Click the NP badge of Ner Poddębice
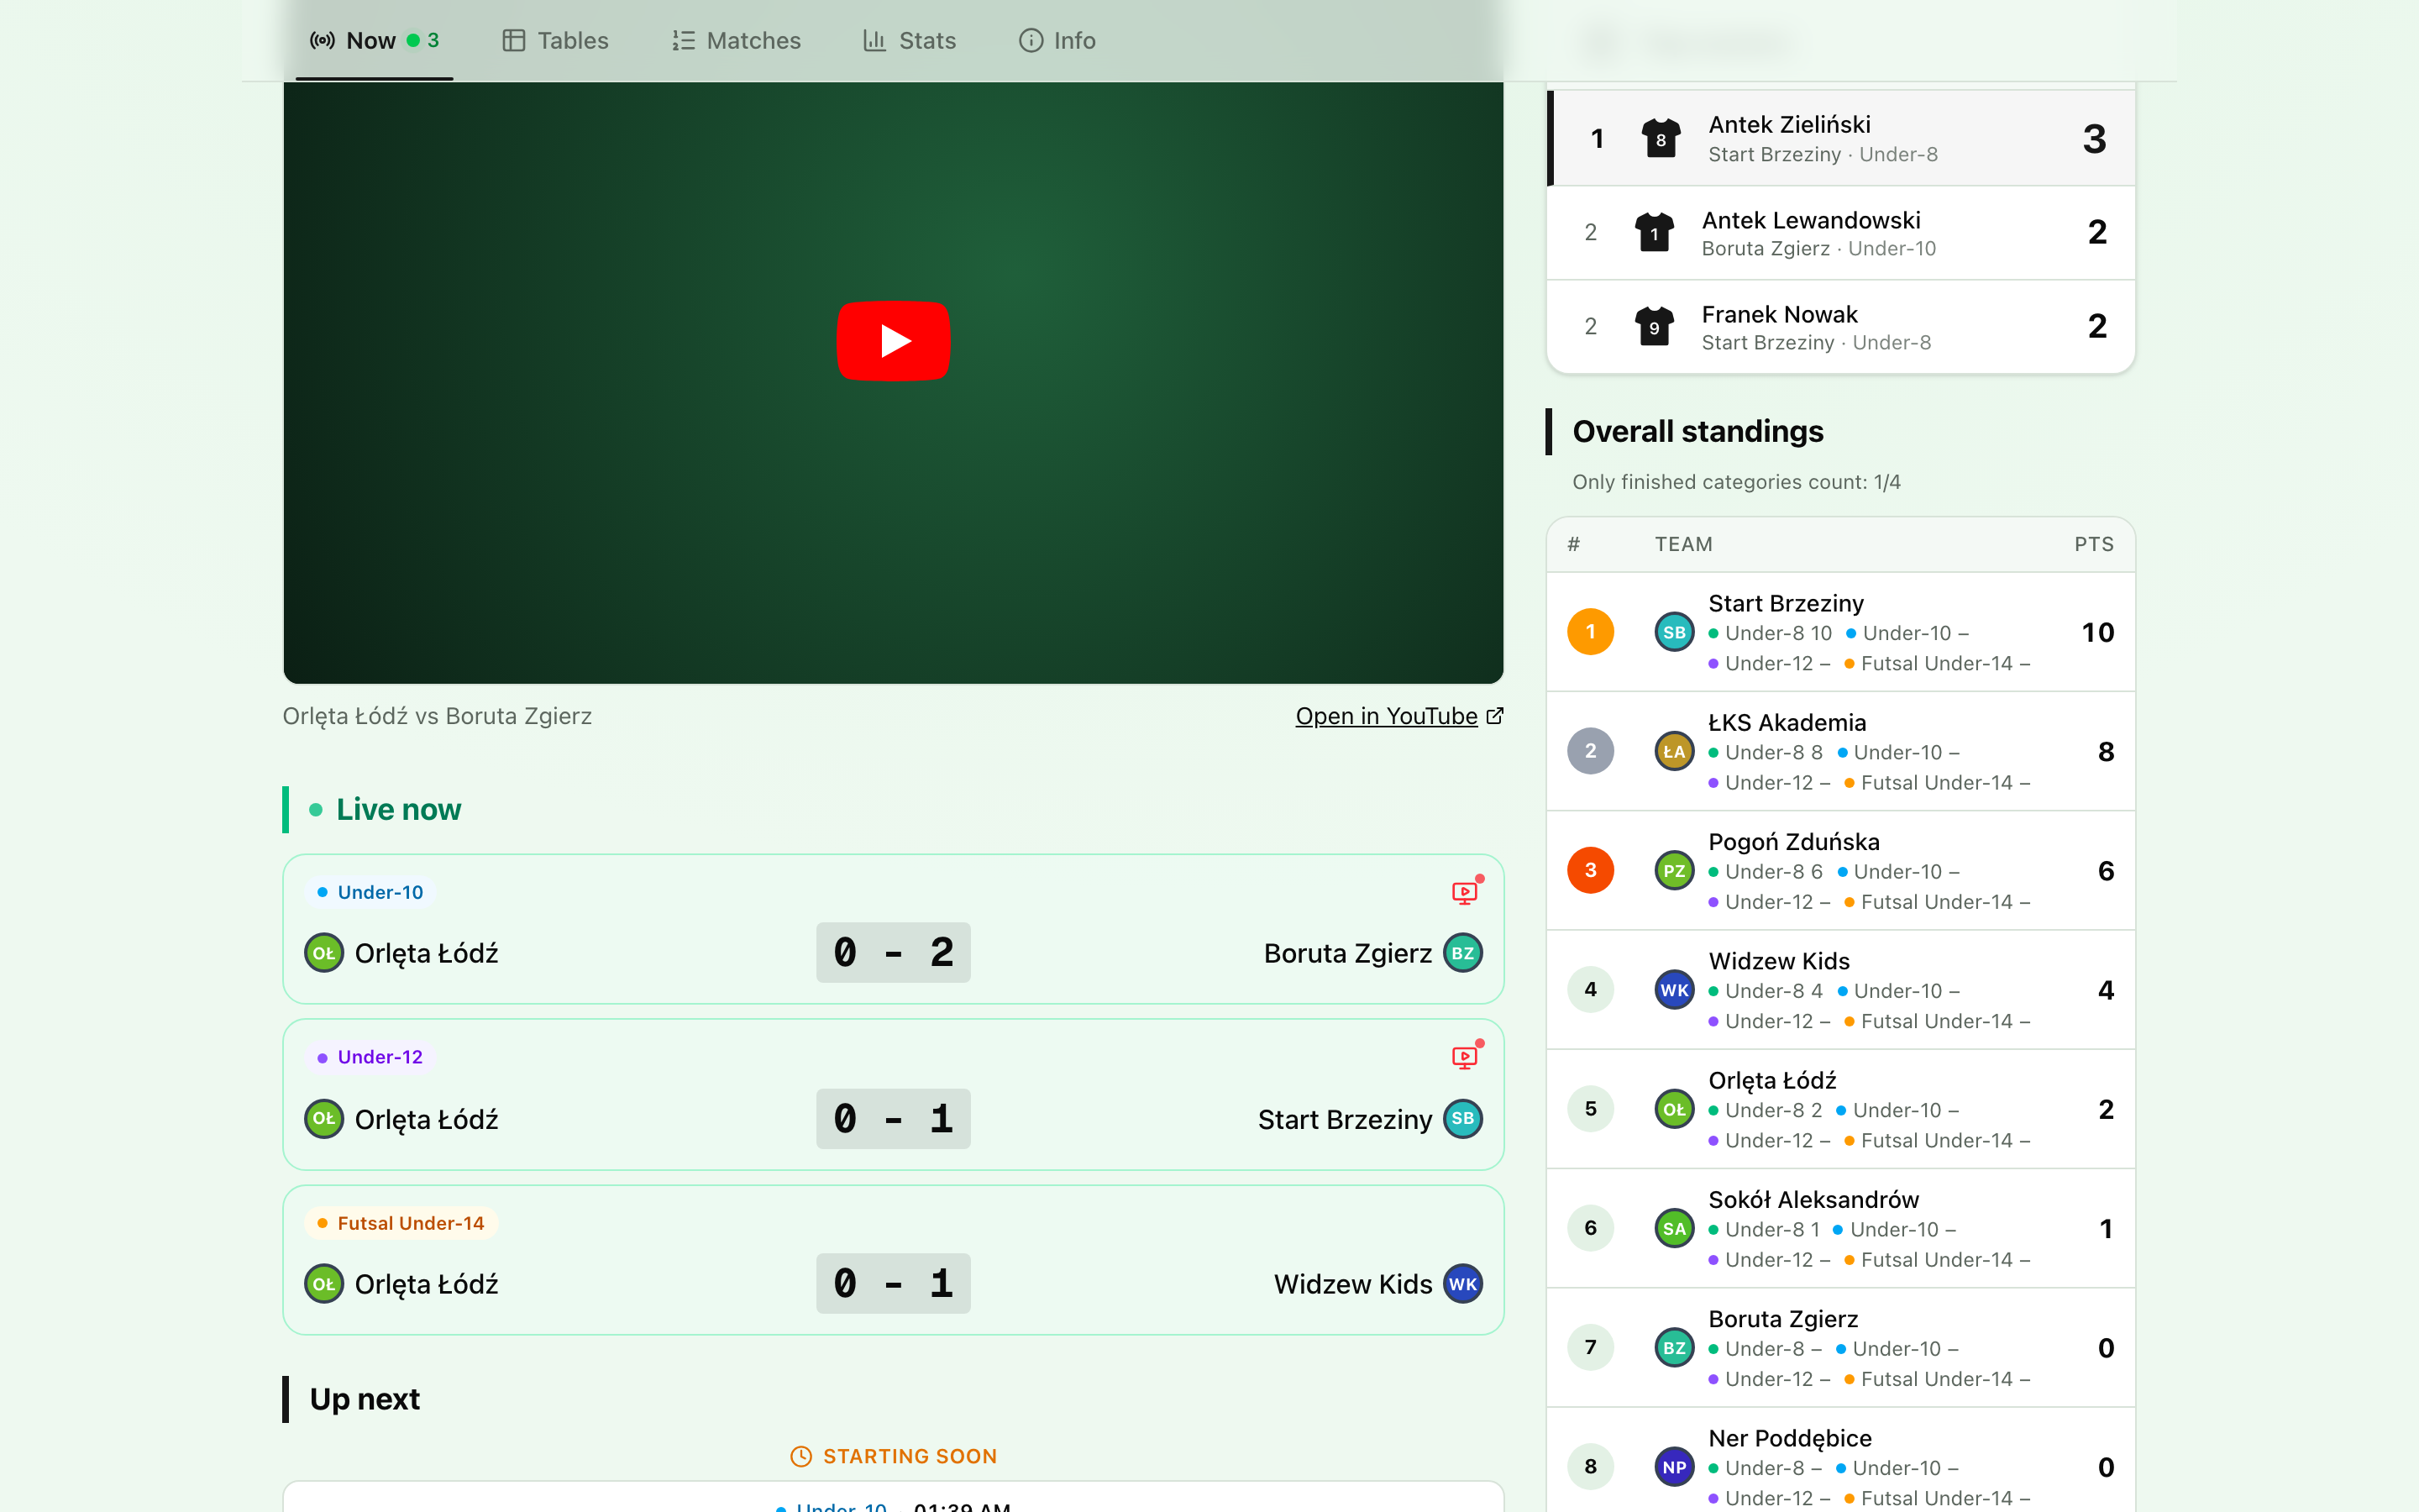This screenshot has width=2419, height=1512. click(x=1674, y=1467)
